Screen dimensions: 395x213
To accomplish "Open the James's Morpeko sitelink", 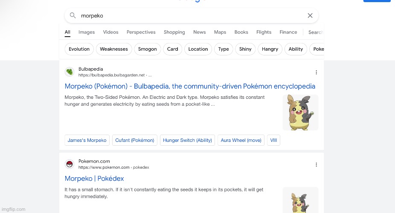I will [x=87, y=140].
